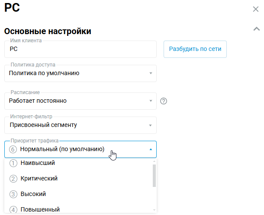Select the Наивысший priority option
Image resolution: width=264 pixels, height=215 pixels.
pos(37,163)
